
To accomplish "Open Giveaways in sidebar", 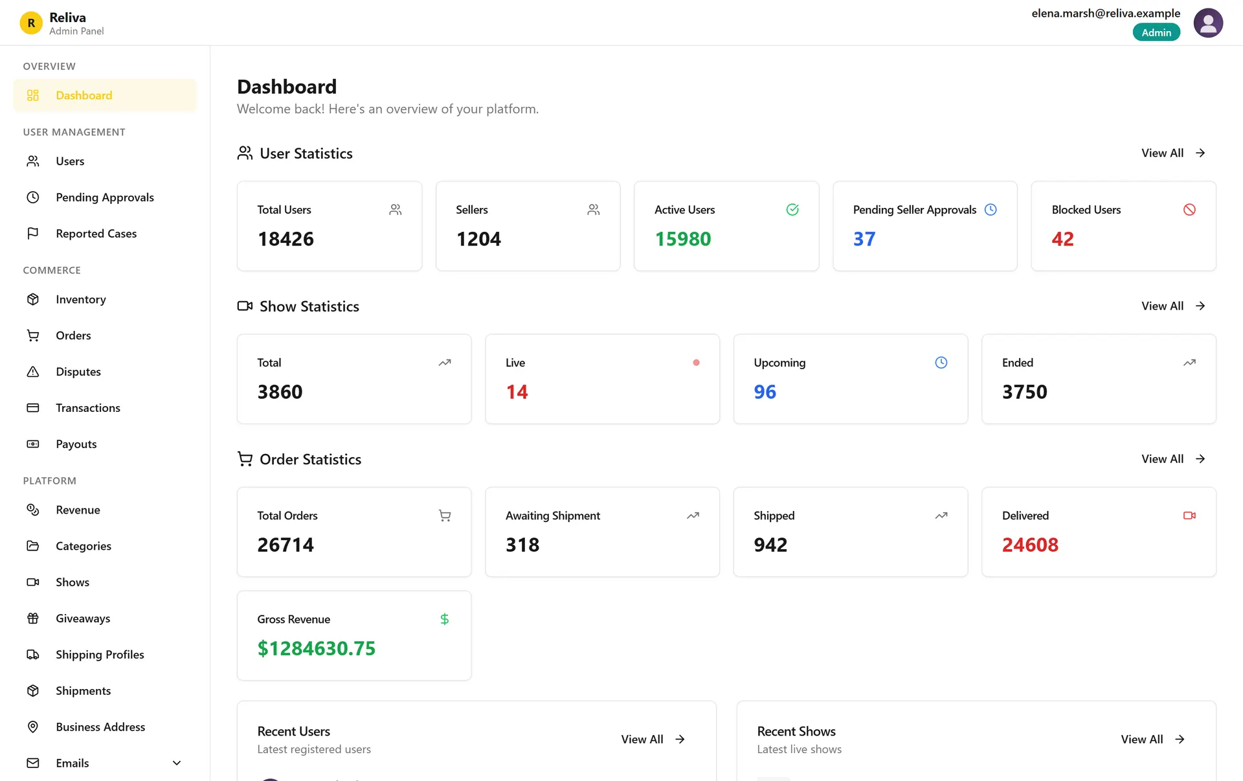I will 105,618.
